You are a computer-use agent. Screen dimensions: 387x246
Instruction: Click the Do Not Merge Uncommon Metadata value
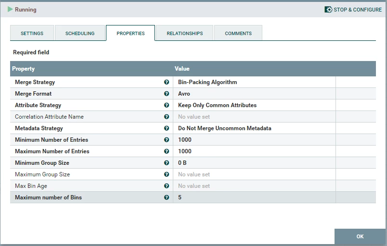[x=225, y=128]
